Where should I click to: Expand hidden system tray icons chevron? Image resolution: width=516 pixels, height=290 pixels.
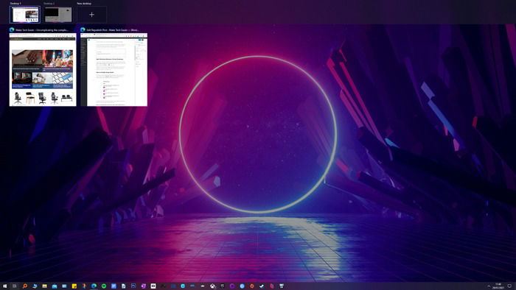click(x=489, y=286)
